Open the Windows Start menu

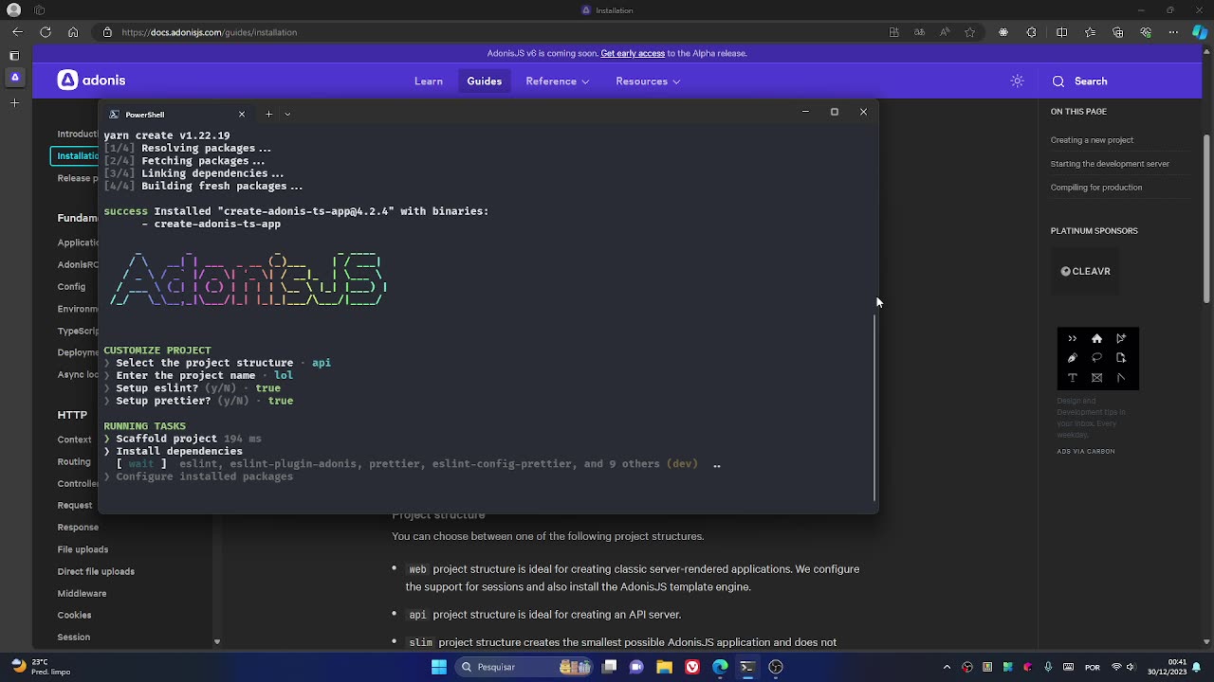(439, 667)
